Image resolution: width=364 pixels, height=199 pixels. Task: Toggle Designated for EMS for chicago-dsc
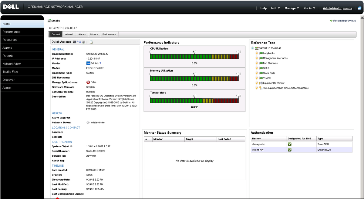(289, 144)
